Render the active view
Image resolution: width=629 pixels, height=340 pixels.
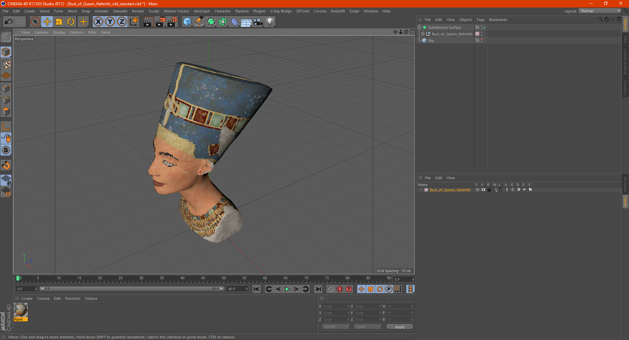[148, 22]
